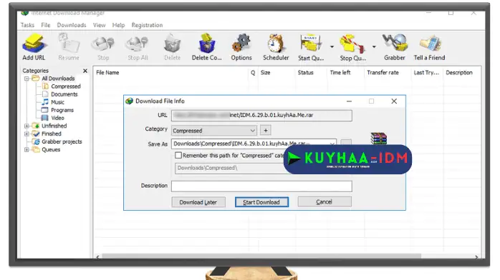500x280 pixels.
Task: Open the Stop Queue dropdown arrow
Action: pyautogui.click(x=374, y=46)
